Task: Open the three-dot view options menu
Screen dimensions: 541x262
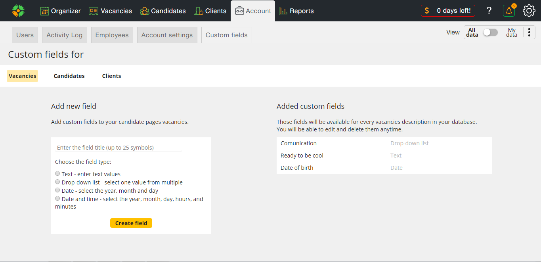Action: coord(529,32)
